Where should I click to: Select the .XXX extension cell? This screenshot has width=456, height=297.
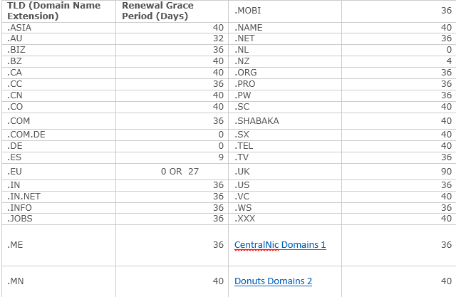pyautogui.click(x=285, y=219)
